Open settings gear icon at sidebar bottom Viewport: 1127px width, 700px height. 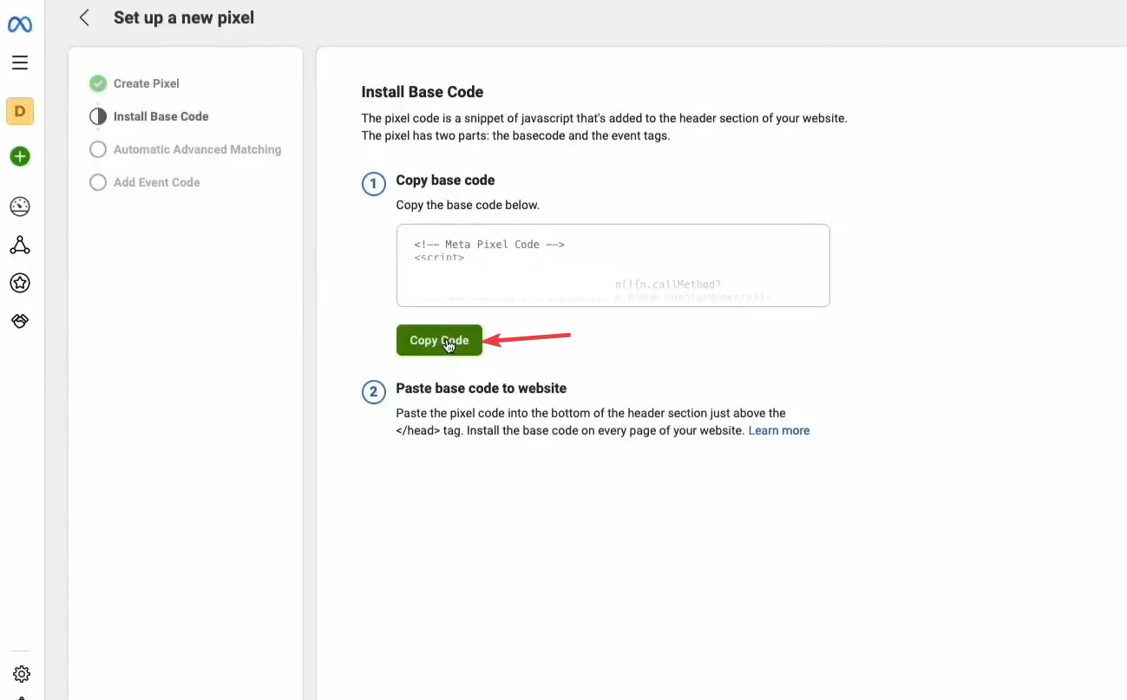tap(22, 674)
